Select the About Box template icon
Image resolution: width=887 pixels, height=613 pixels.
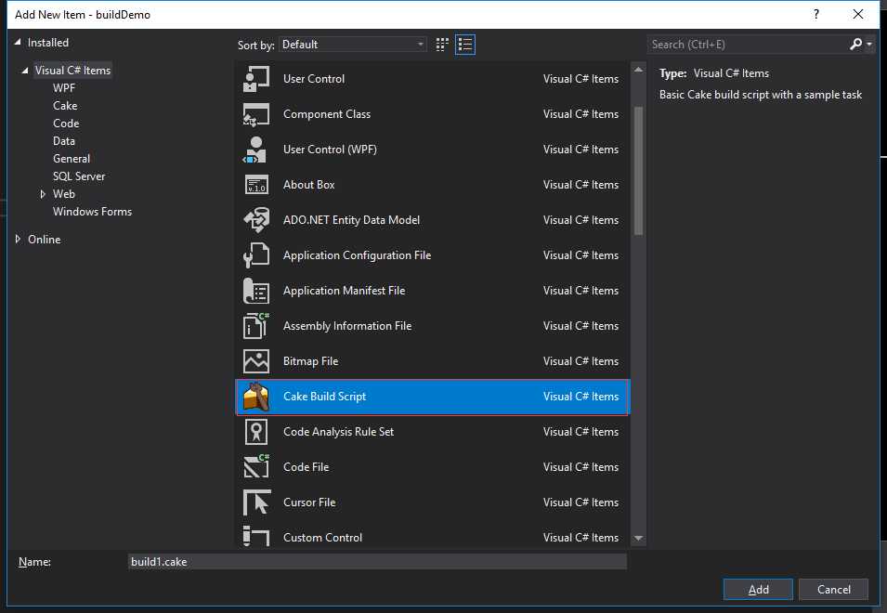point(256,185)
